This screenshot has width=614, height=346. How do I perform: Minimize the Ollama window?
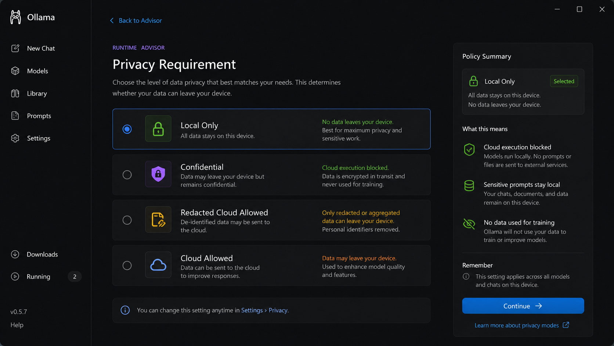tap(557, 9)
